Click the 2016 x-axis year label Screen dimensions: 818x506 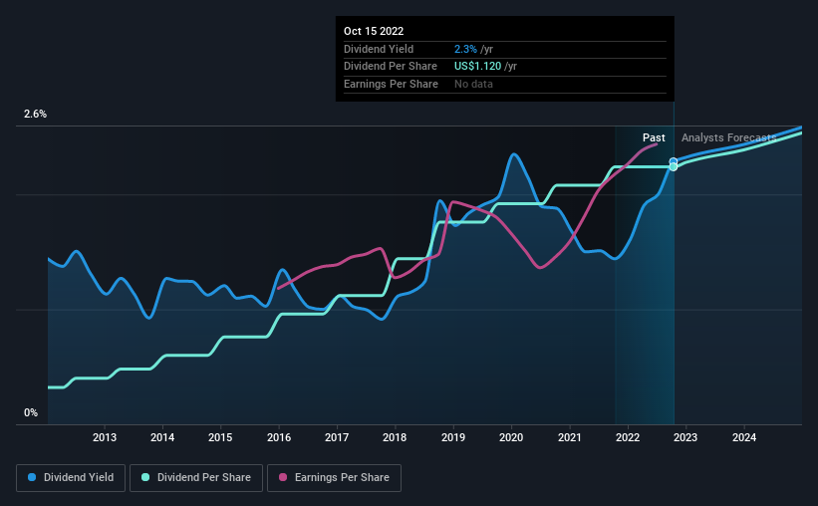click(x=279, y=437)
